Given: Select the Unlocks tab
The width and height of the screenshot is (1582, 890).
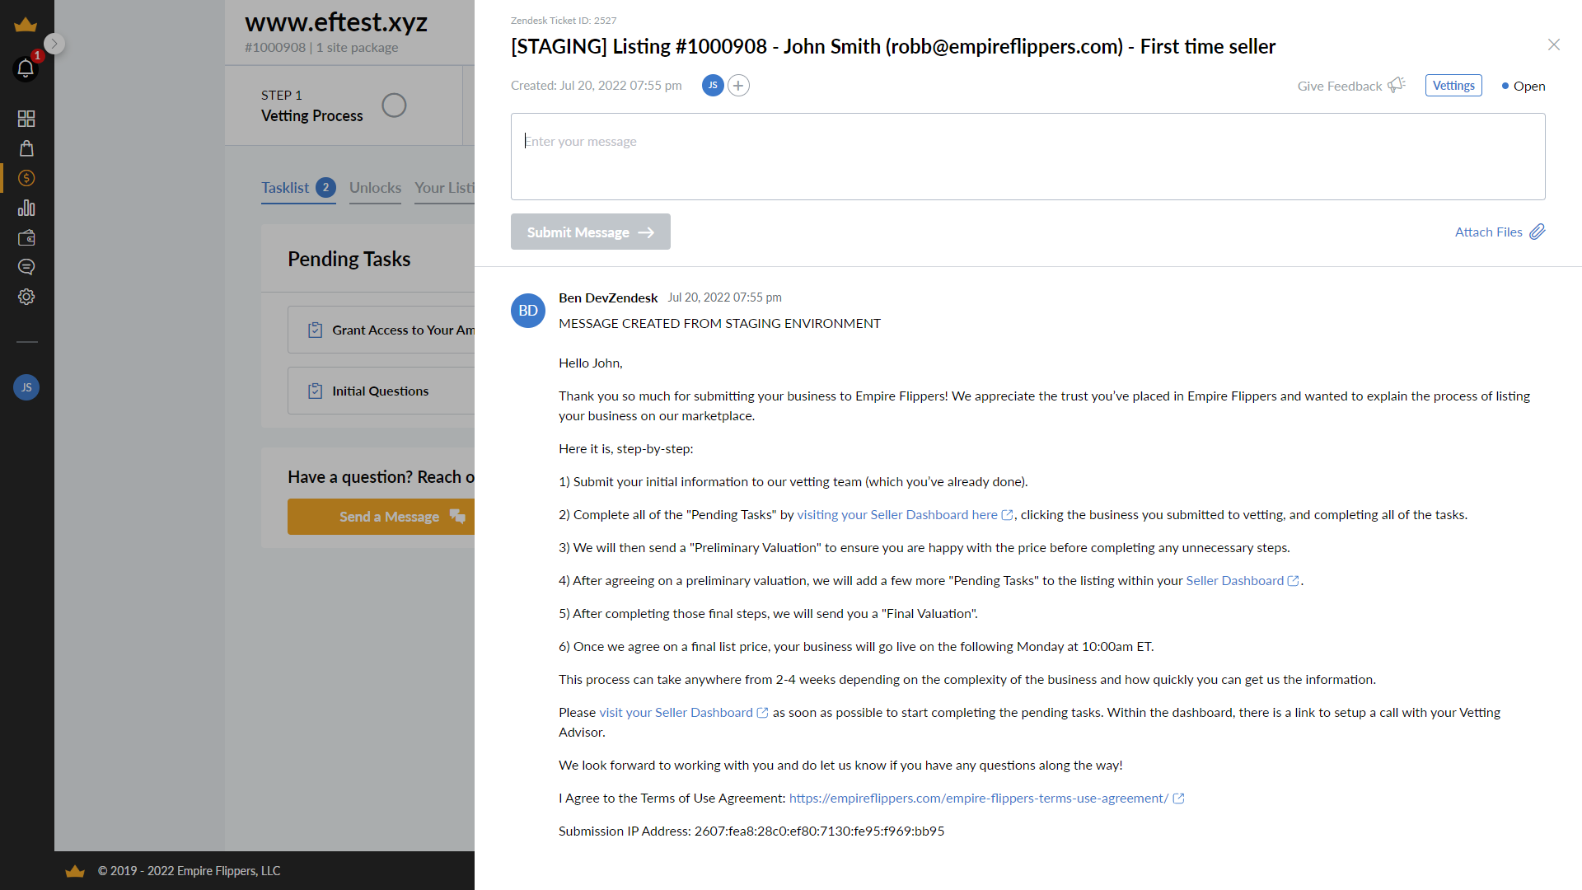Looking at the screenshot, I should [375, 188].
